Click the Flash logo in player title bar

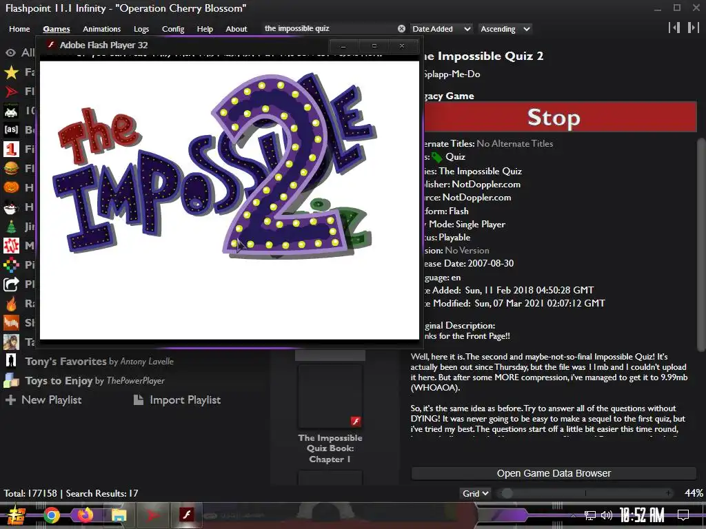click(51, 45)
